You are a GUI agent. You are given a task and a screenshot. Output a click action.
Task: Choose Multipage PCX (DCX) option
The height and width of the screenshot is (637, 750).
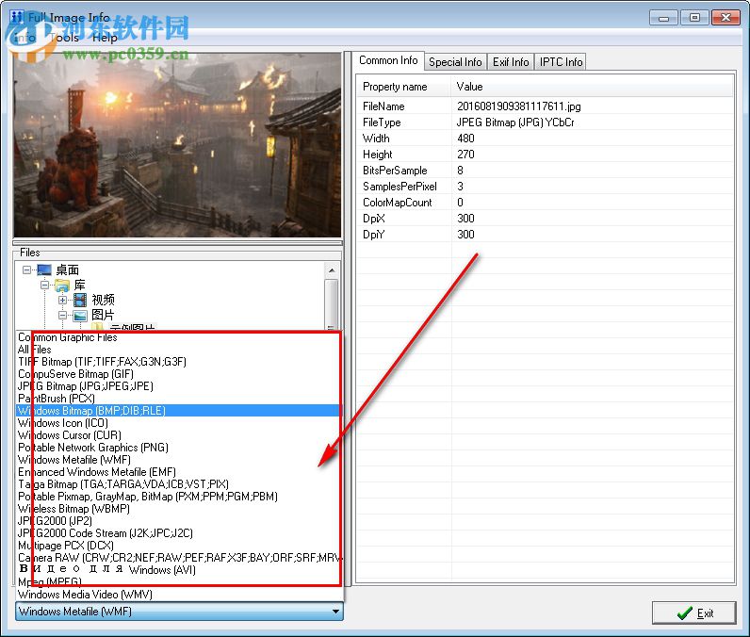179,546
